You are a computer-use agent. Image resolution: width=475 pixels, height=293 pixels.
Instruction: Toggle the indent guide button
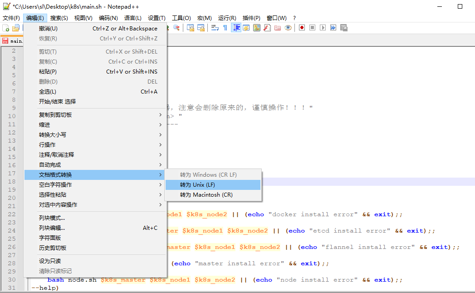(x=236, y=28)
